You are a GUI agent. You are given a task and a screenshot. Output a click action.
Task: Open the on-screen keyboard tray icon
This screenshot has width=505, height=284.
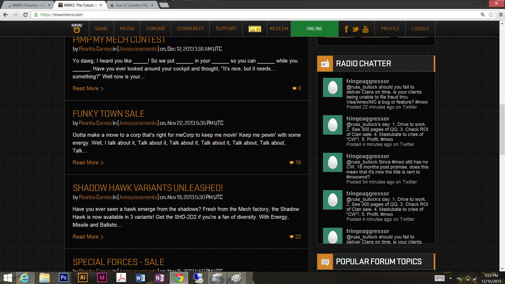(x=440, y=278)
